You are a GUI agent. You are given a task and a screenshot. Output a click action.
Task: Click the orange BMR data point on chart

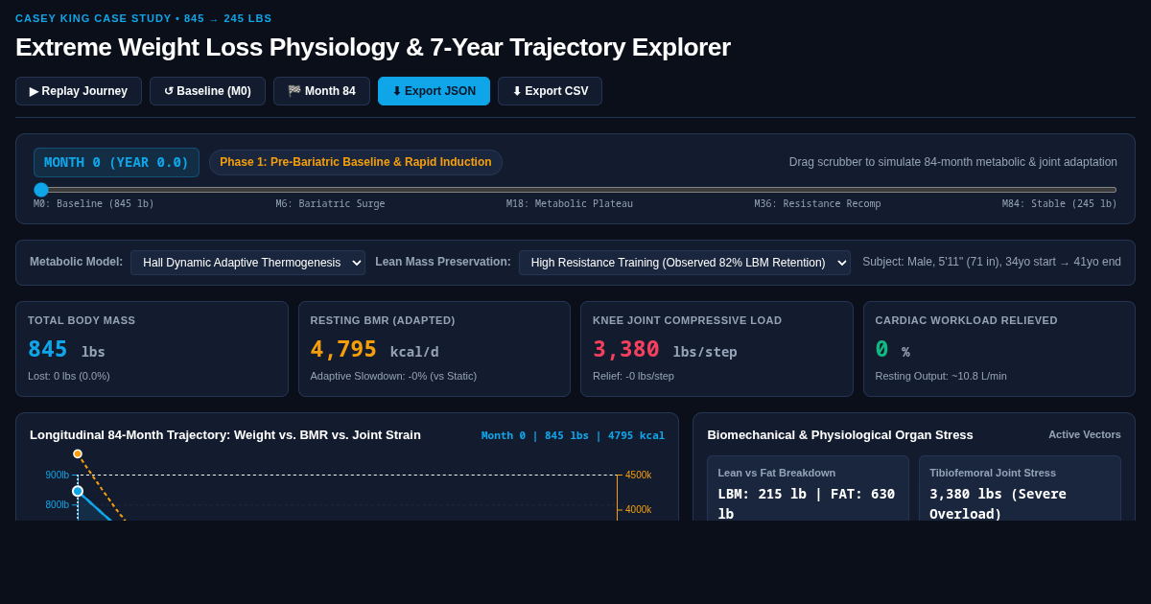[78, 454]
